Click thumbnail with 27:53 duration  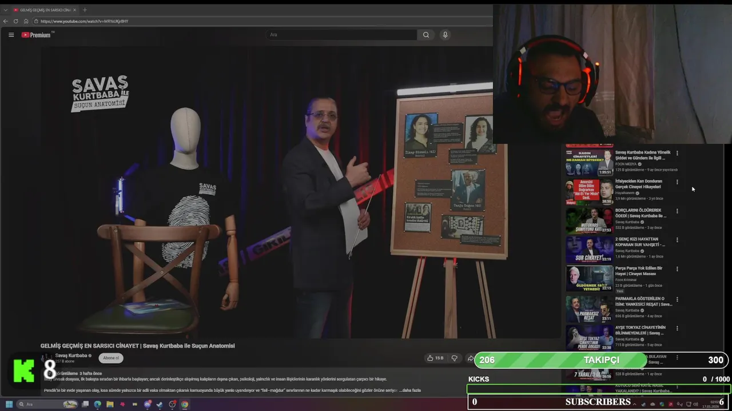tap(589, 220)
